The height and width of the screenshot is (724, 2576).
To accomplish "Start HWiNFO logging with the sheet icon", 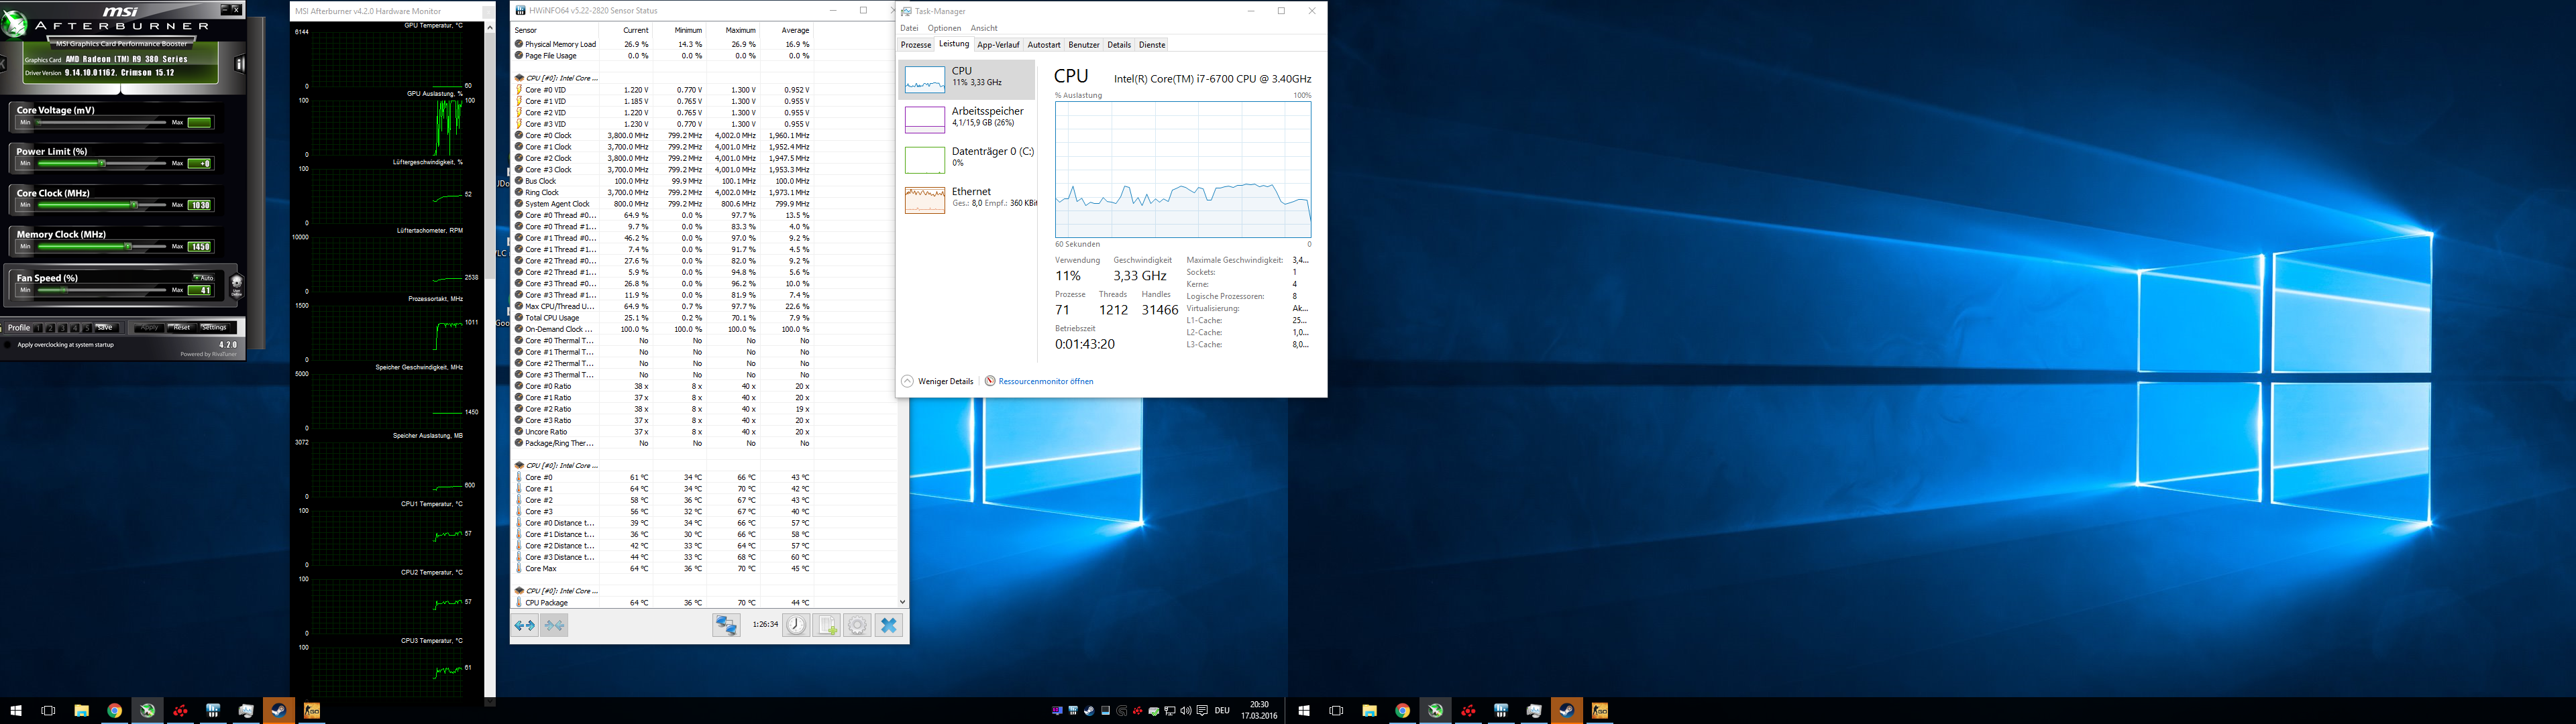I will (x=827, y=626).
